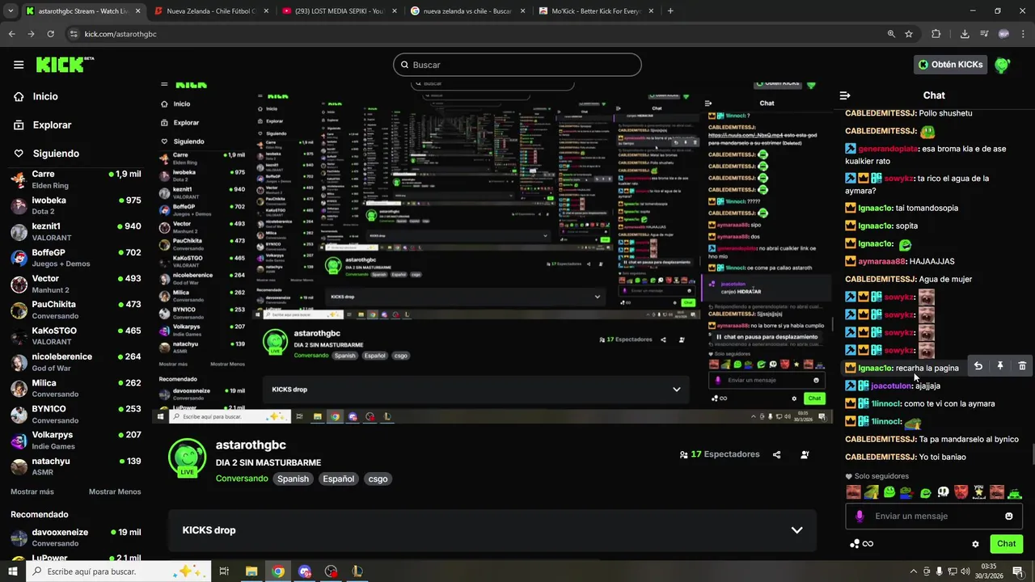Image resolution: width=1035 pixels, height=582 pixels.
Task: Share astarothgbc stream via share icon
Action: 776,454
